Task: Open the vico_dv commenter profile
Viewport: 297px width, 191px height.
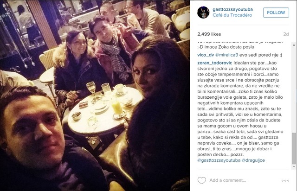Action: (x=206, y=55)
